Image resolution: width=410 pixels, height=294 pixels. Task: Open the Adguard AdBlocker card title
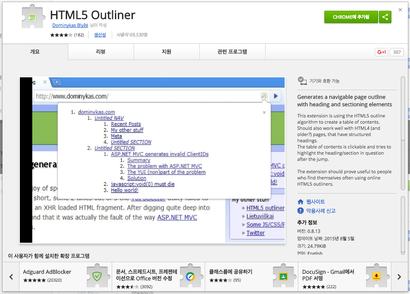[x=47, y=272]
